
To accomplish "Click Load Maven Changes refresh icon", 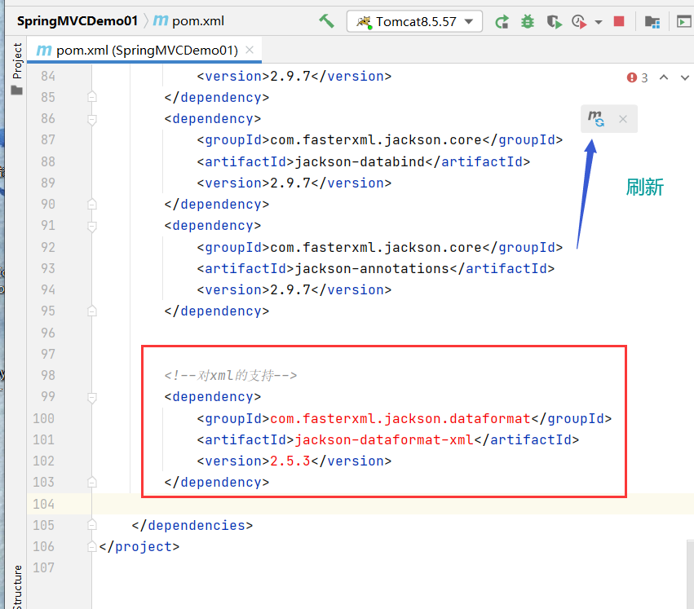I will [596, 118].
